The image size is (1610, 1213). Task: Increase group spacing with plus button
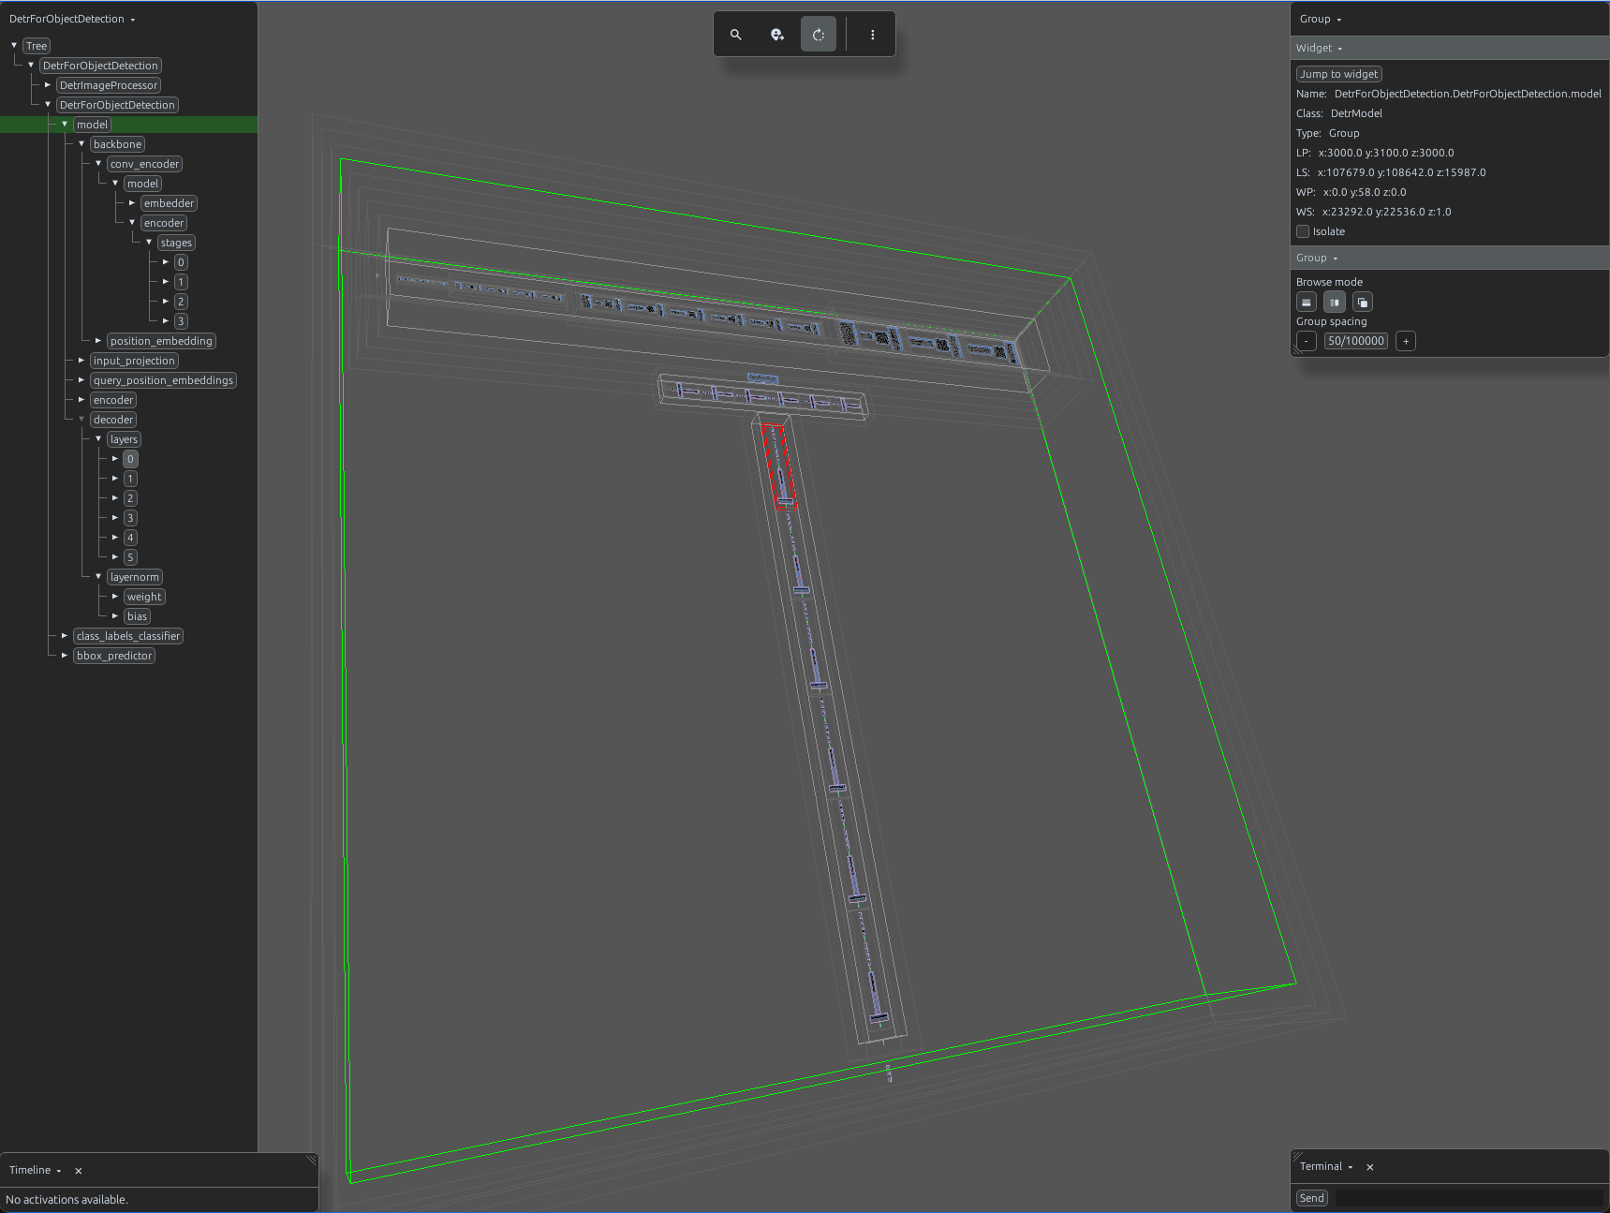click(1406, 342)
